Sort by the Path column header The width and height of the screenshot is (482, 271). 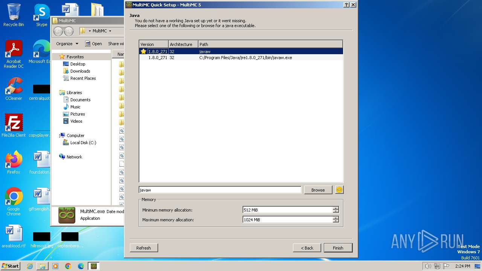coord(270,44)
